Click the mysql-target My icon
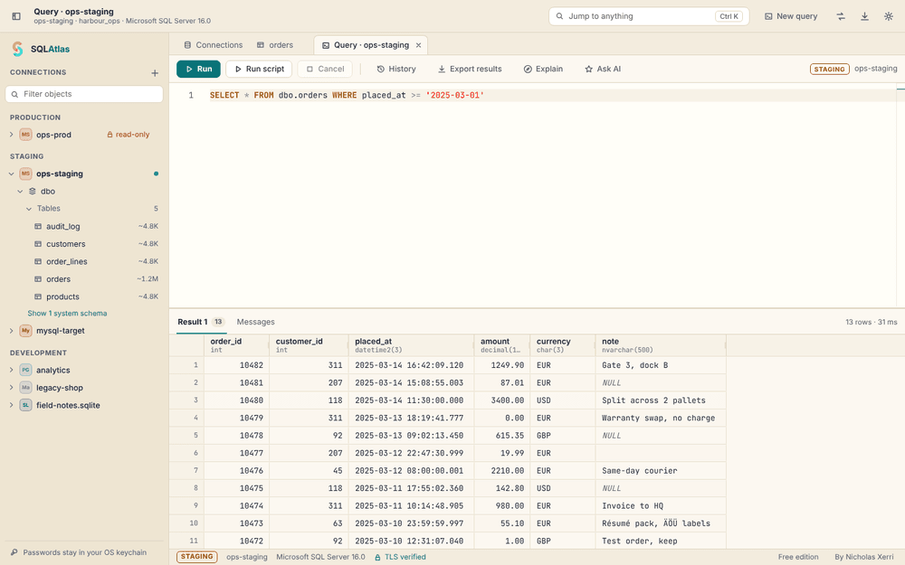Screen dimensions: 905x565 25,330
